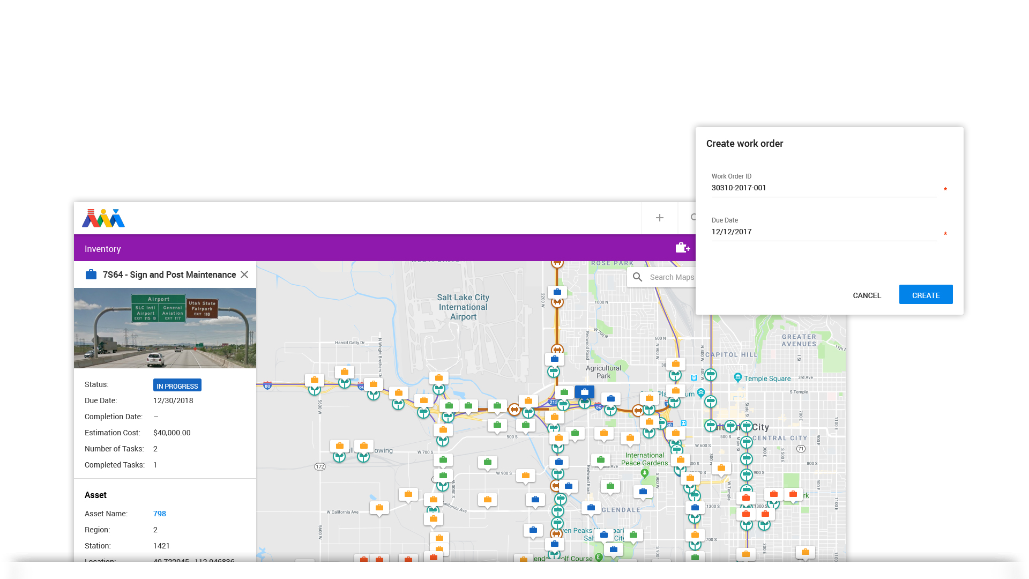Click the search magnifier icon on the map

coord(637,277)
